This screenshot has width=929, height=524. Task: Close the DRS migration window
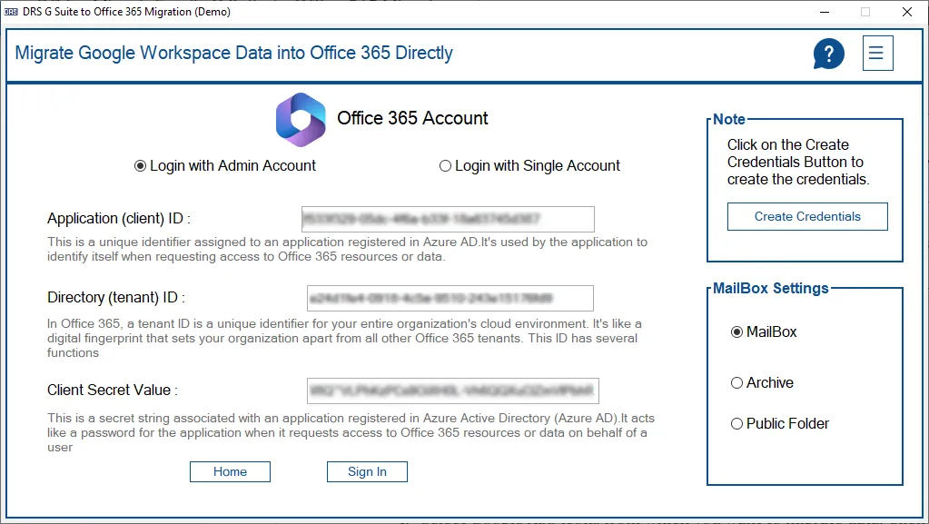[907, 12]
